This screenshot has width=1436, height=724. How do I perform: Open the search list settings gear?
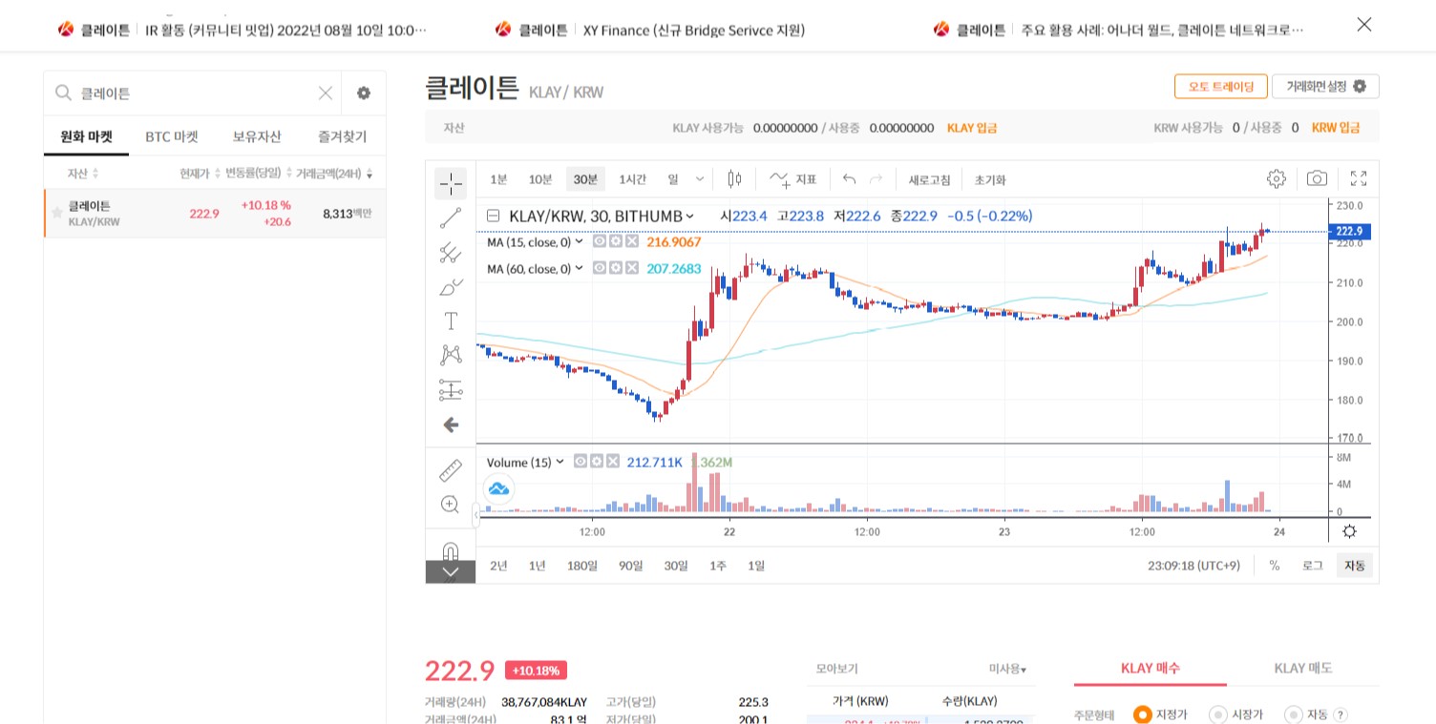[x=364, y=93]
